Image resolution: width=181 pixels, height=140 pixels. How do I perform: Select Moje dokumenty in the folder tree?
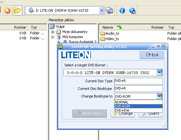75,32
